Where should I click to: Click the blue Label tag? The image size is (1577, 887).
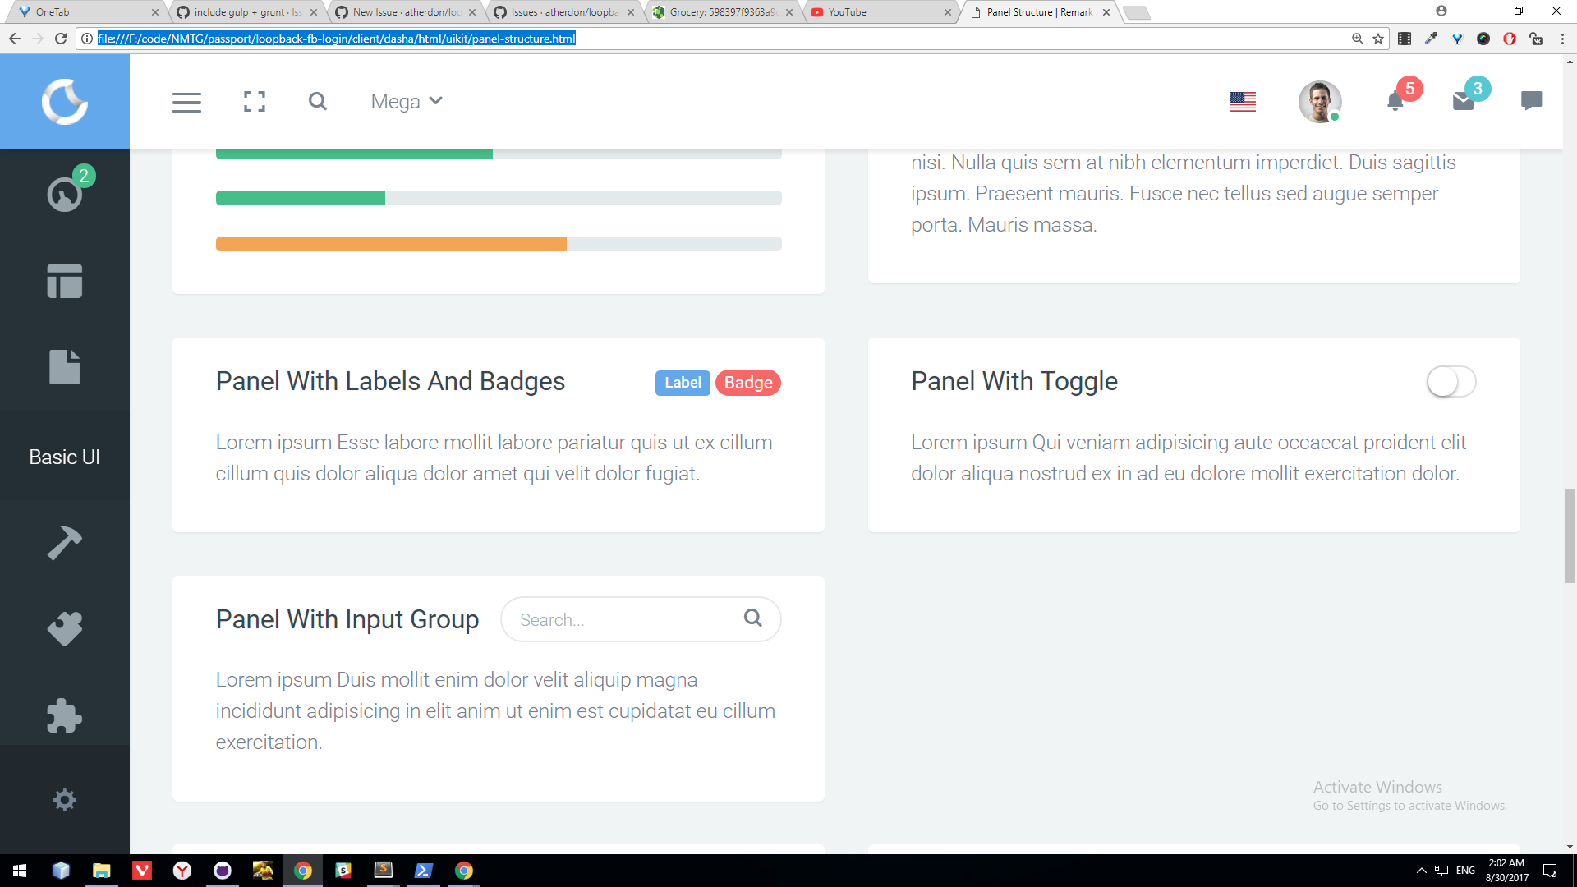click(x=683, y=383)
